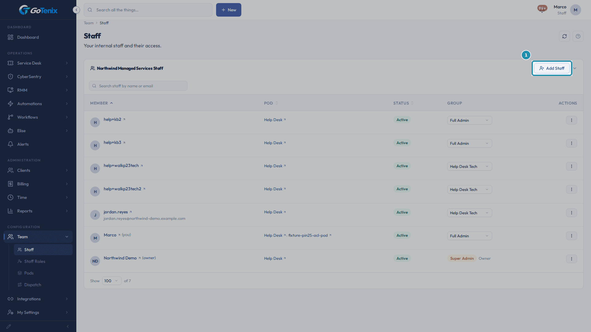
Task: Change group dropdown for jordan.reyes
Action: (469, 213)
